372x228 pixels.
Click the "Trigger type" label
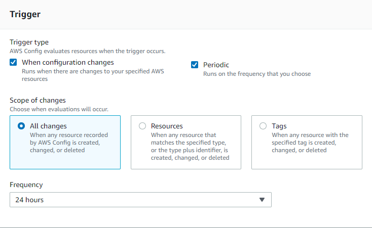29,42
